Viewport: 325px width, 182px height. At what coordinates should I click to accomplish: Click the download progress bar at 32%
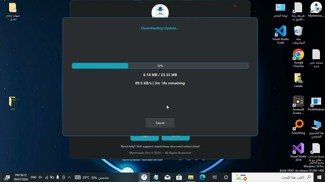pyautogui.click(x=160, y=66)
